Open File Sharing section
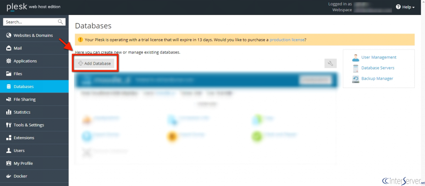Image resolution: width=425 pixels, height=186 pixels. (x=34, y=99)
